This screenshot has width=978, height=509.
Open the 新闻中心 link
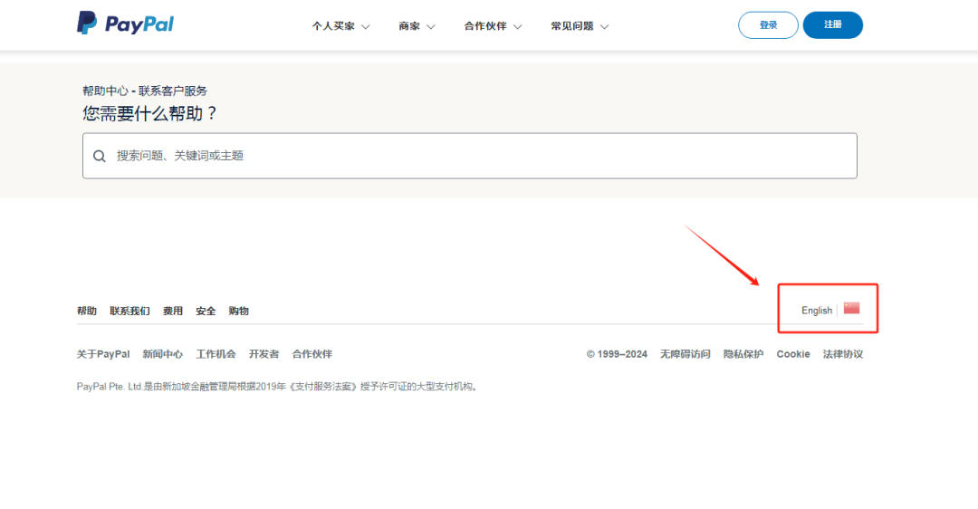point(162,354)
